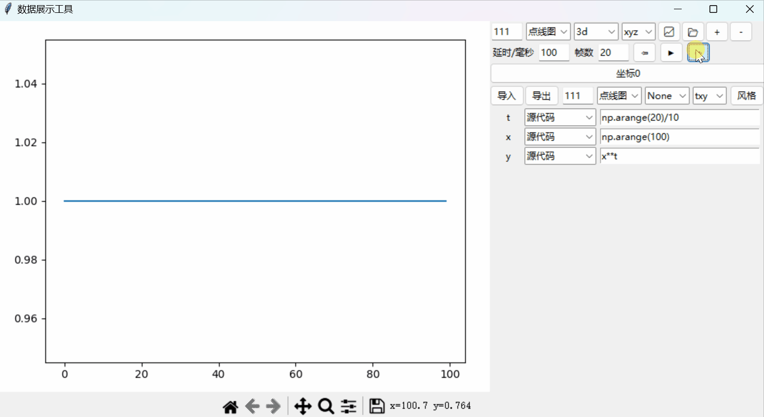Click the highlighted button right of play

699,53
